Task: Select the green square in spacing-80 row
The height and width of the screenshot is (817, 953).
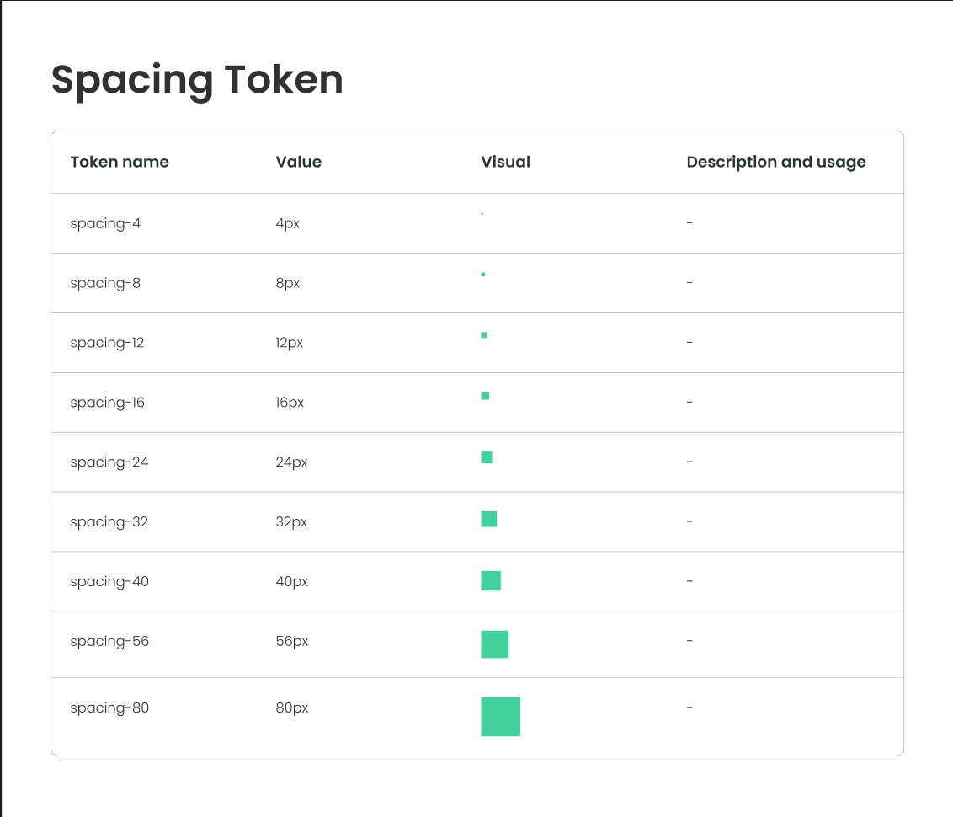Action: (x=501, y=717)
